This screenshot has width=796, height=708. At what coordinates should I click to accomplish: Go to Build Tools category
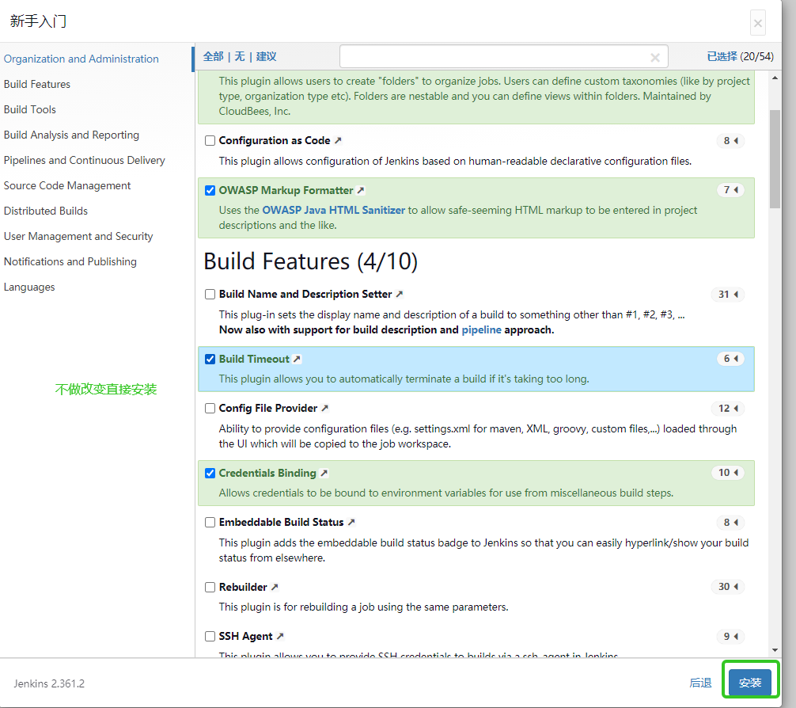pyautogui.click(x=30, y=109)
